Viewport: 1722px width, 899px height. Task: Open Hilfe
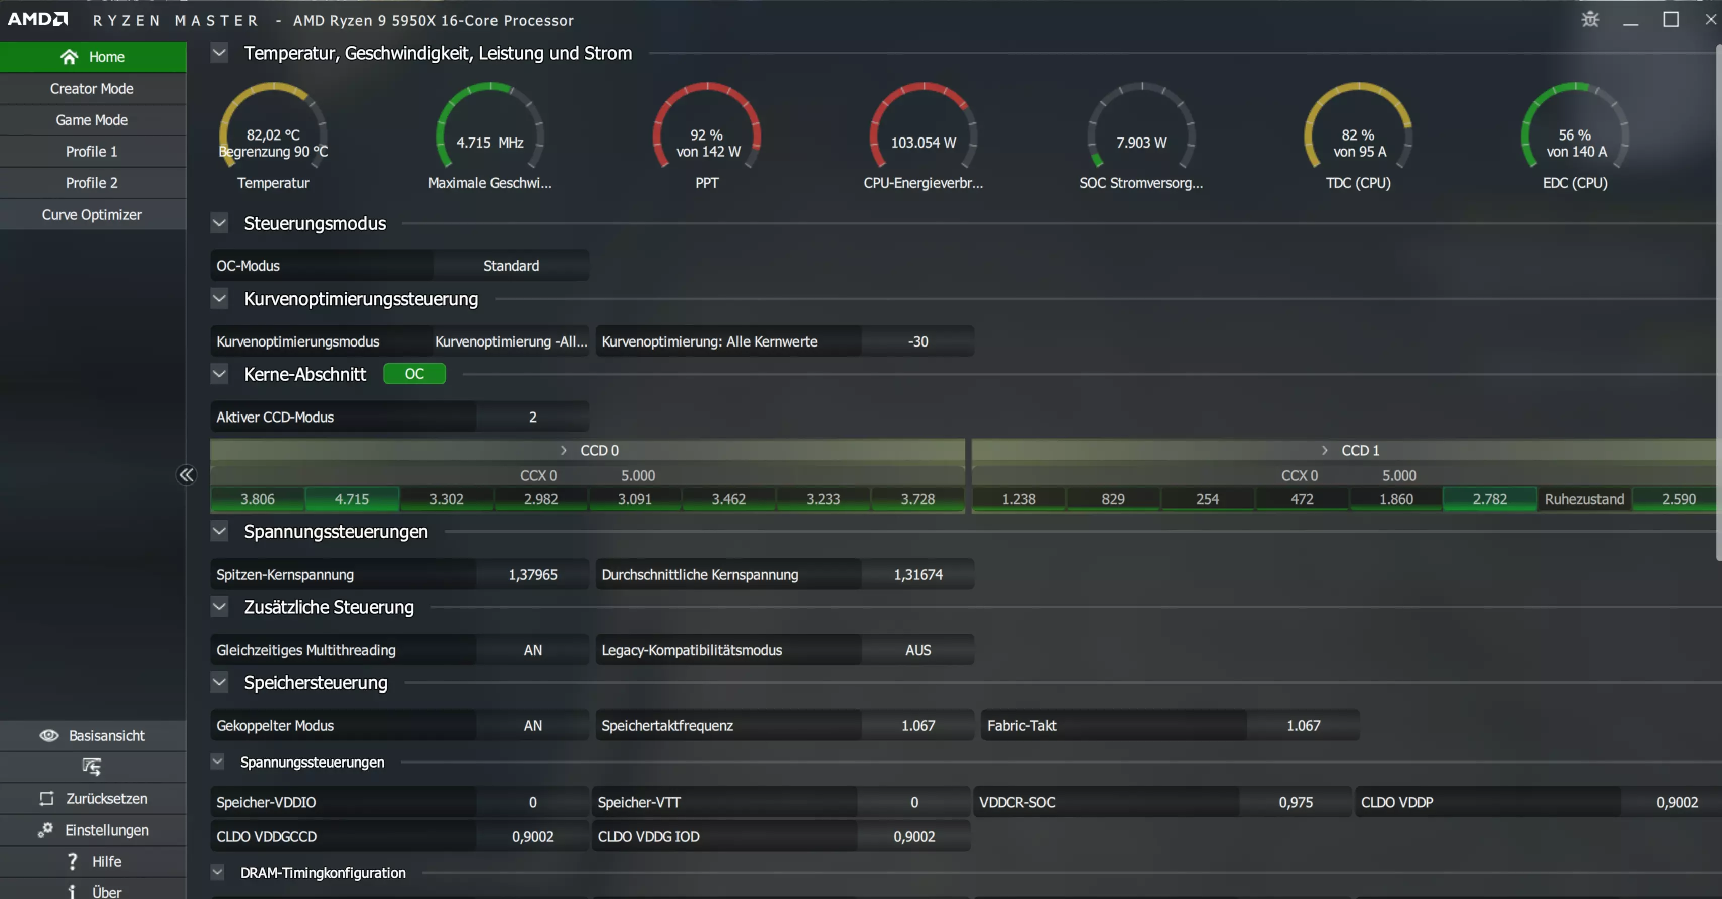(x=92, y=861)
